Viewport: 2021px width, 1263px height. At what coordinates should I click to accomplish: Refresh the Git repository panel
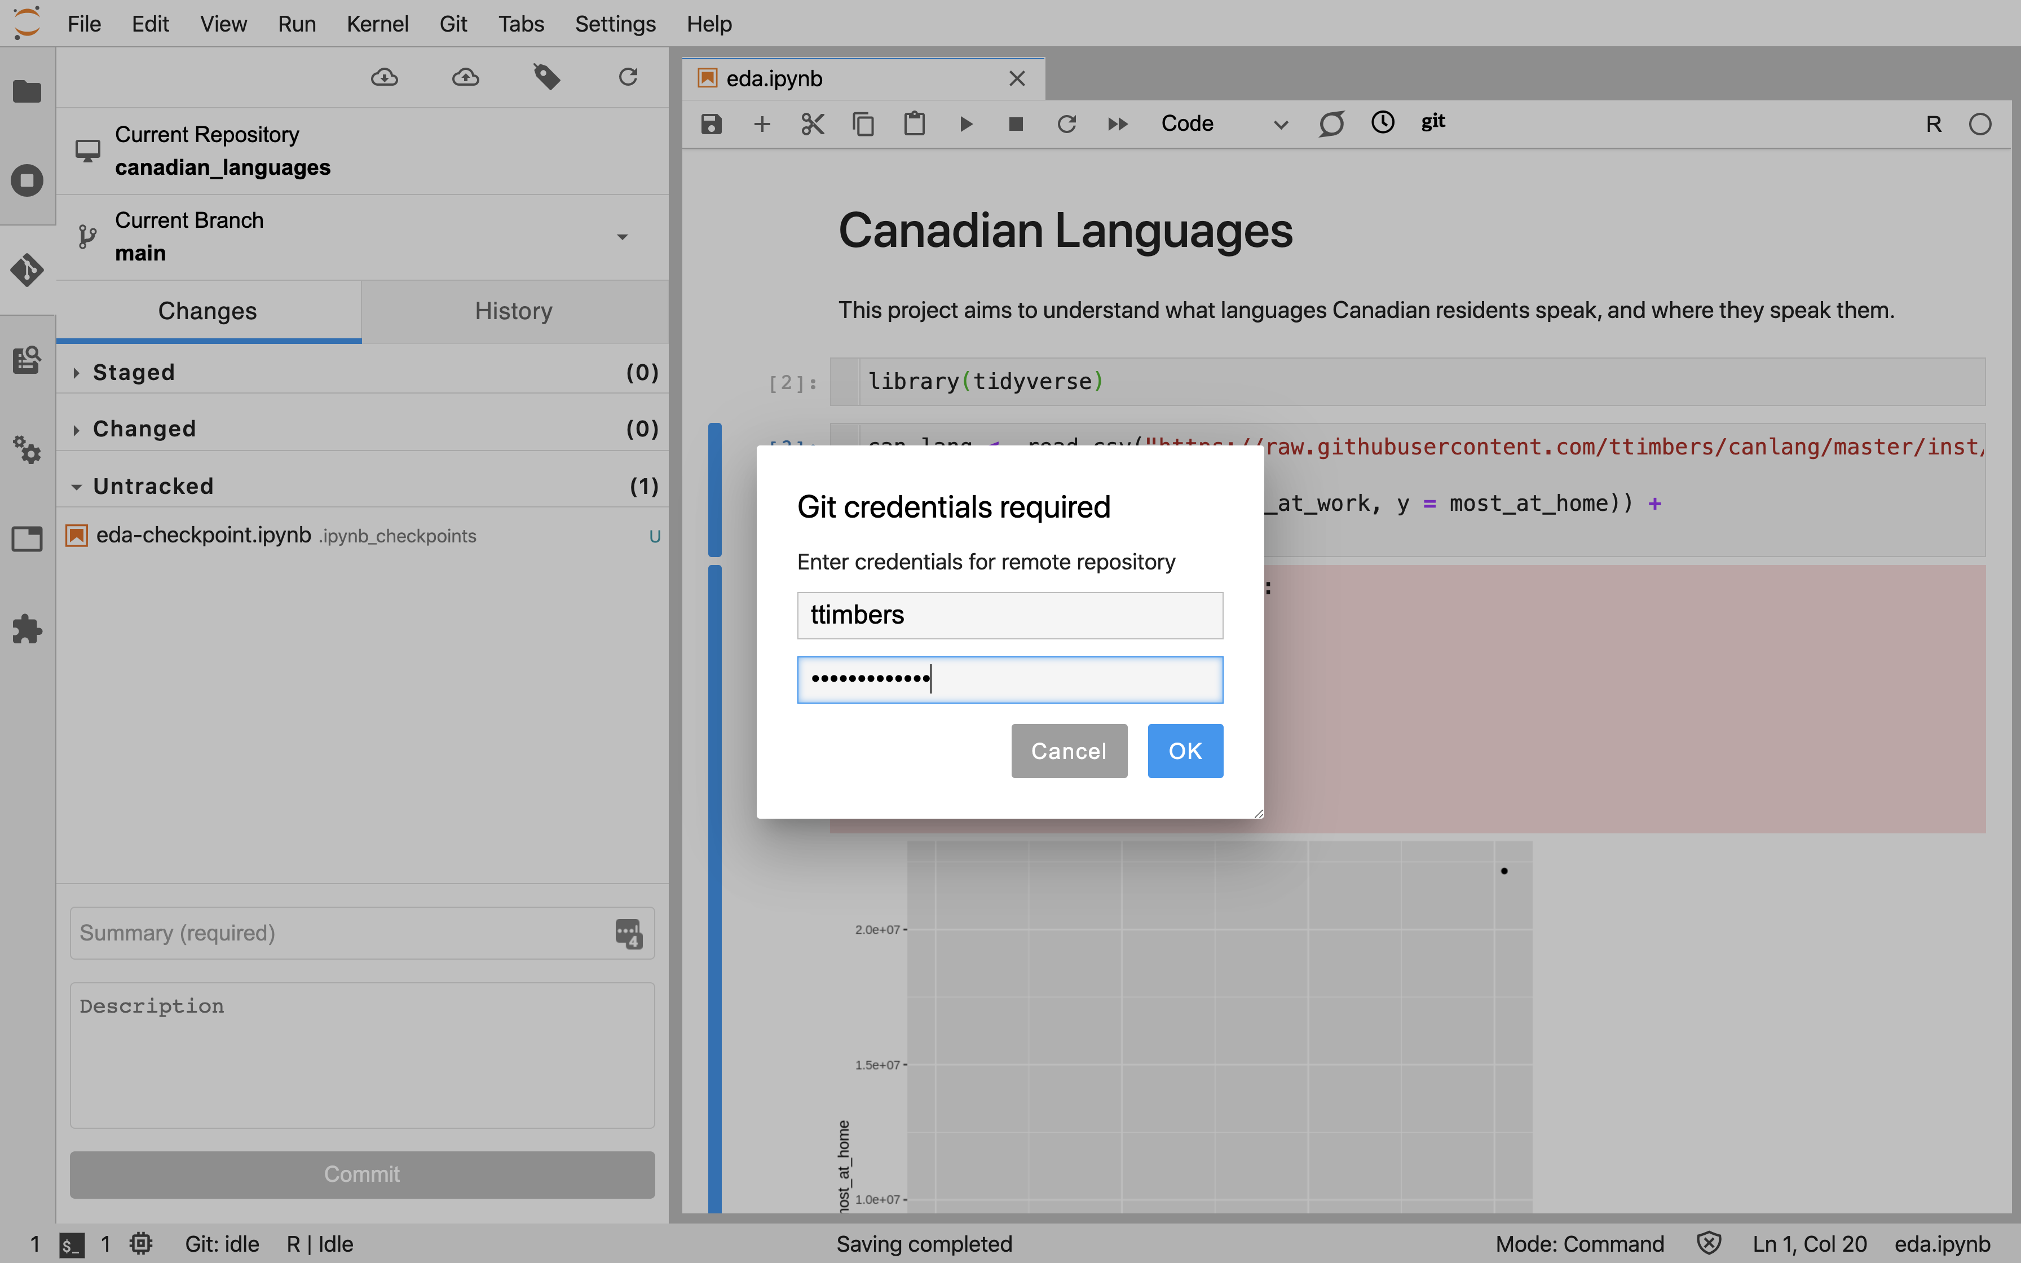[x=628, y=78]
